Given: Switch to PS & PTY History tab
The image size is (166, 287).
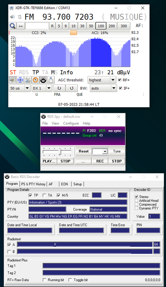Looking at the screenshot, I should pyautogui.click(x=33, y=184).
